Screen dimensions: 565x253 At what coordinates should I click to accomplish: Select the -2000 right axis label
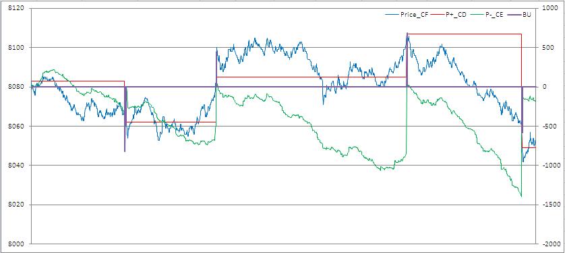tap(547, 244)
